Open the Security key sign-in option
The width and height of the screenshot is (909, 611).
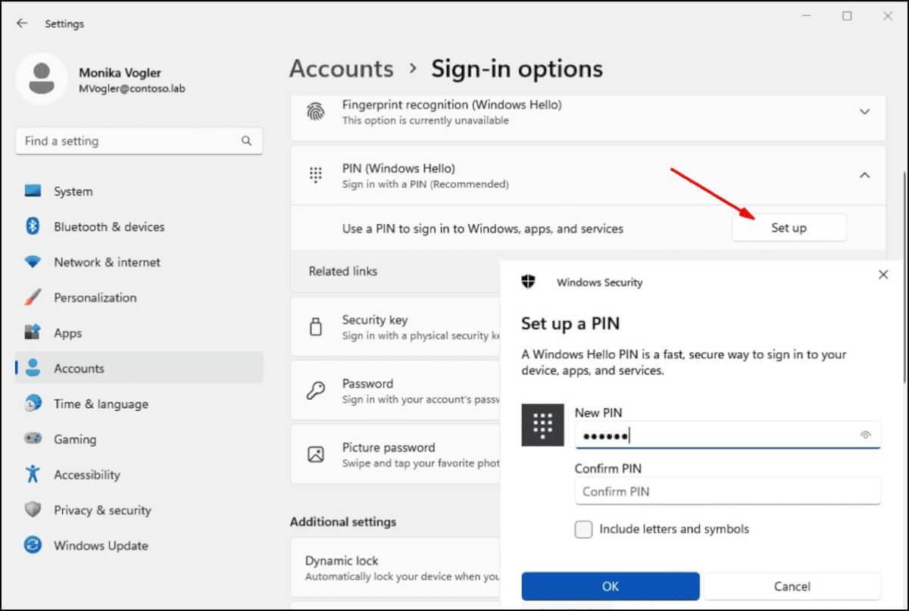[x=395, y=327]
